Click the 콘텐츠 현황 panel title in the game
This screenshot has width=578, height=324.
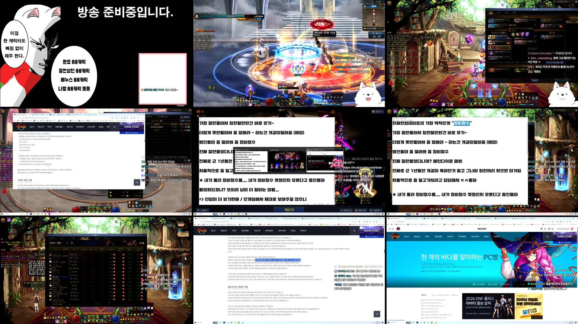click(x=55, y=243)
